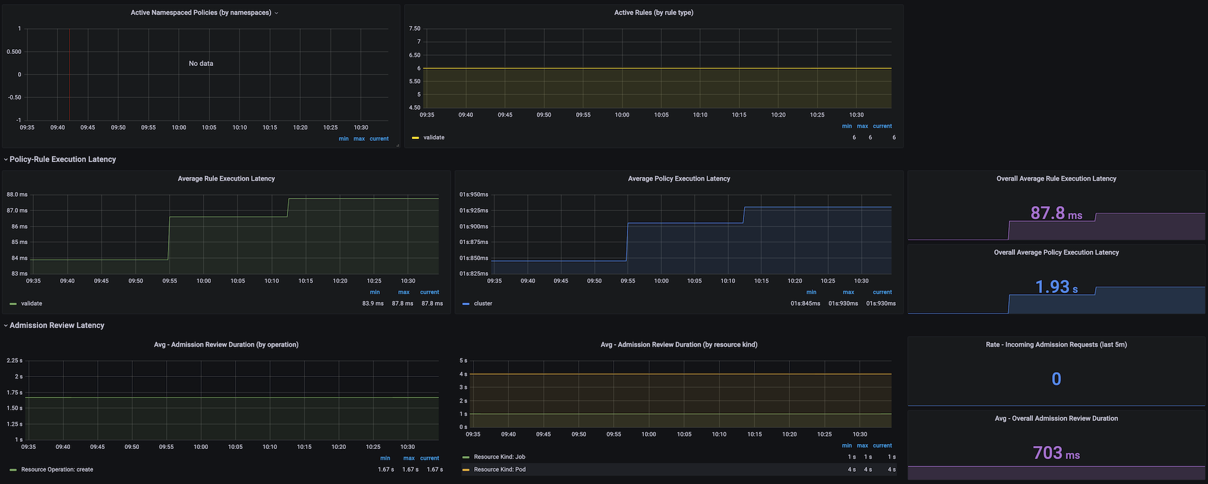
Task: Click yellow validate swatch in Active Rules legend
Action: [416, 138]
